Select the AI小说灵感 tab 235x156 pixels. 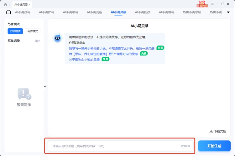[x=118, y=12]
